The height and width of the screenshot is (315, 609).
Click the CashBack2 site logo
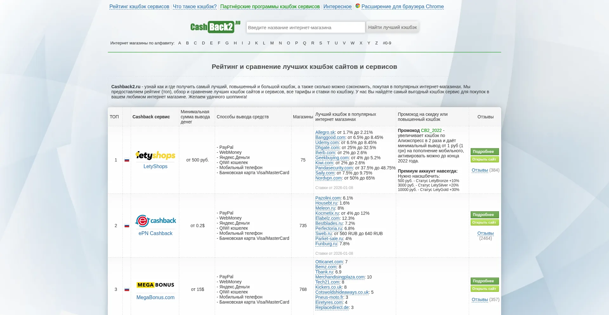(x=215, y=27)
